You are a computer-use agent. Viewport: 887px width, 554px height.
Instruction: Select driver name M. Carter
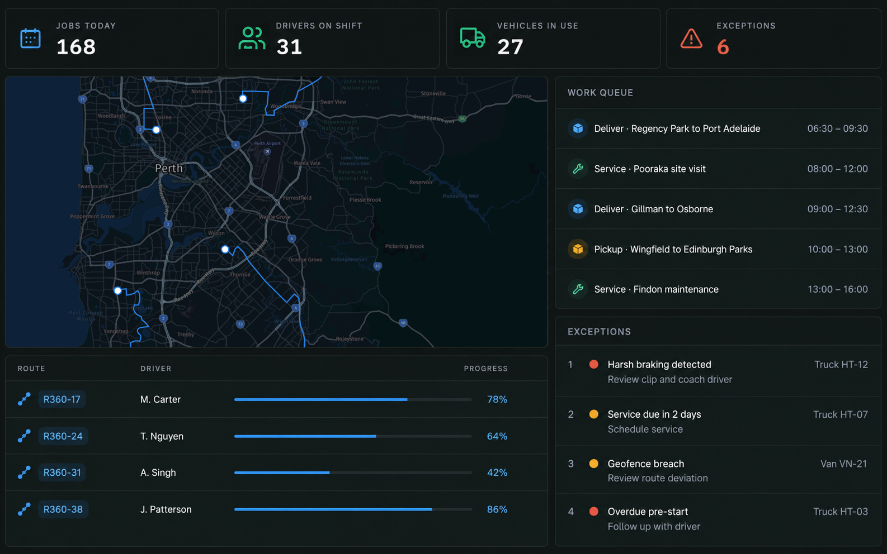[161, 399]
